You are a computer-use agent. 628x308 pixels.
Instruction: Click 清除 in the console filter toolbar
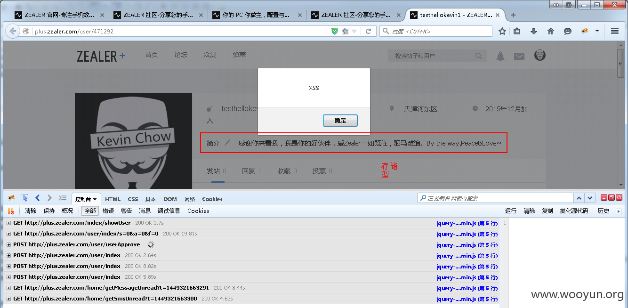[x=31, y=211]
